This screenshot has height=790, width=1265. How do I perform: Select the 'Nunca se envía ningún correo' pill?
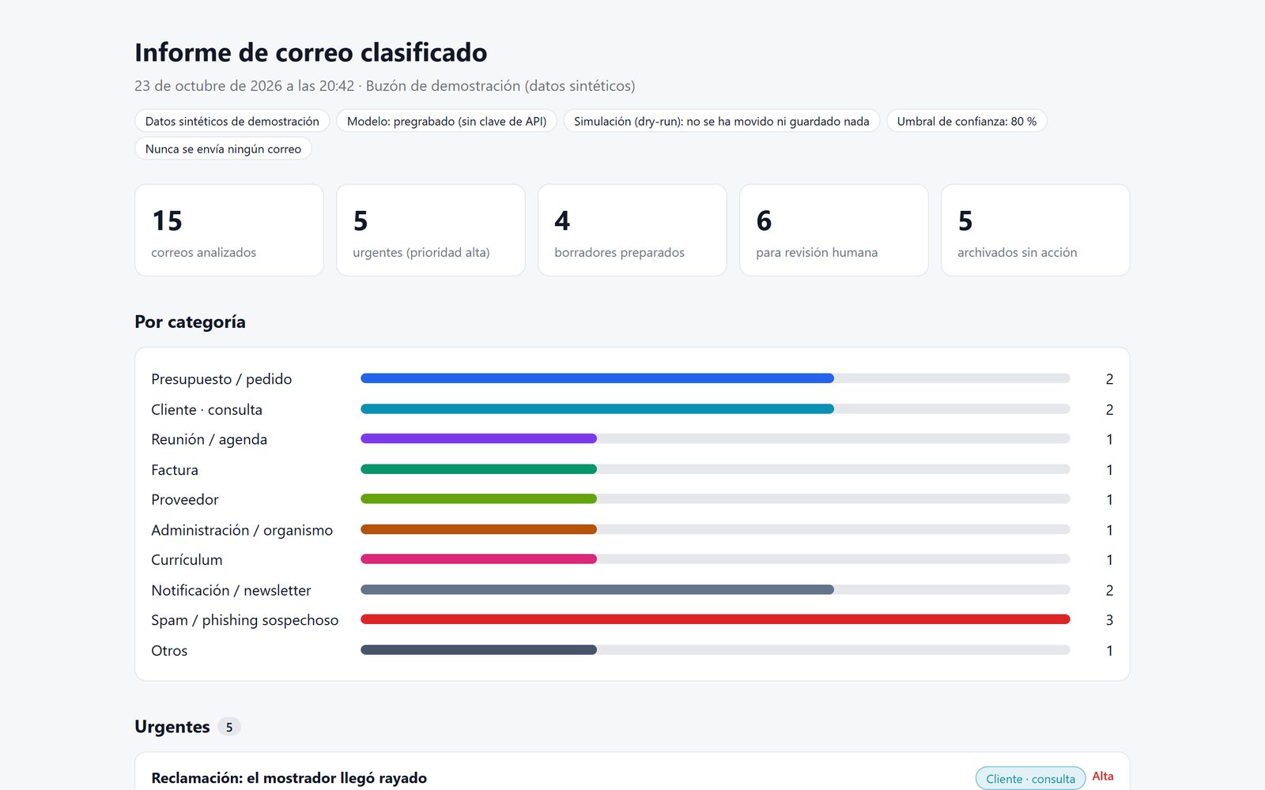[223, 149]
